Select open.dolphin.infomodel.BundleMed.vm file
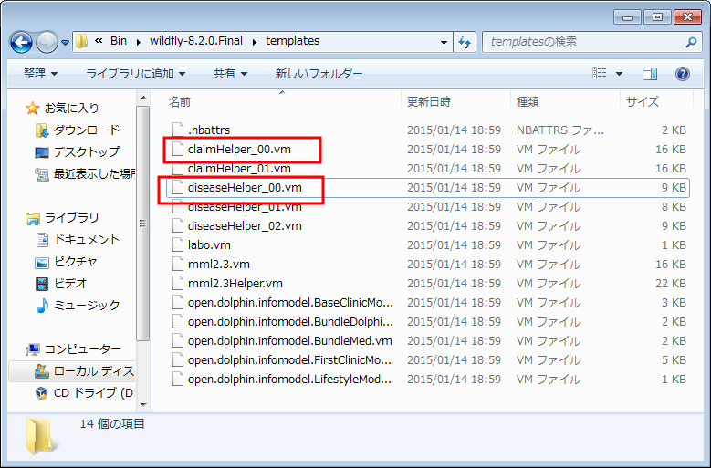This screenshot has height=468, width=711. point(428,340)
